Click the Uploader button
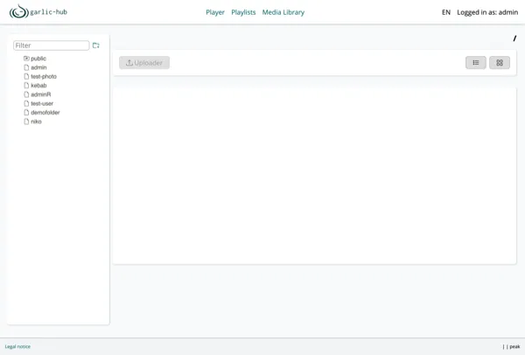Screen dimensions: 525x355 point(144,63)
